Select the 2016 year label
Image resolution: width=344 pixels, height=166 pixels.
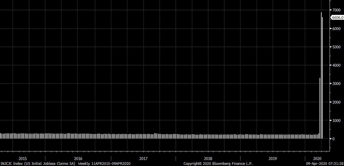(78, 159)
